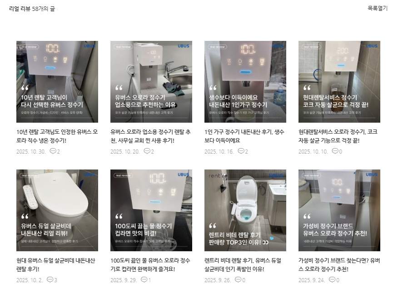393x294 pixels.
Task: Open thumbnail of 유버스 듀얼 살균비데 review
Action: click(x=57, y=210)
